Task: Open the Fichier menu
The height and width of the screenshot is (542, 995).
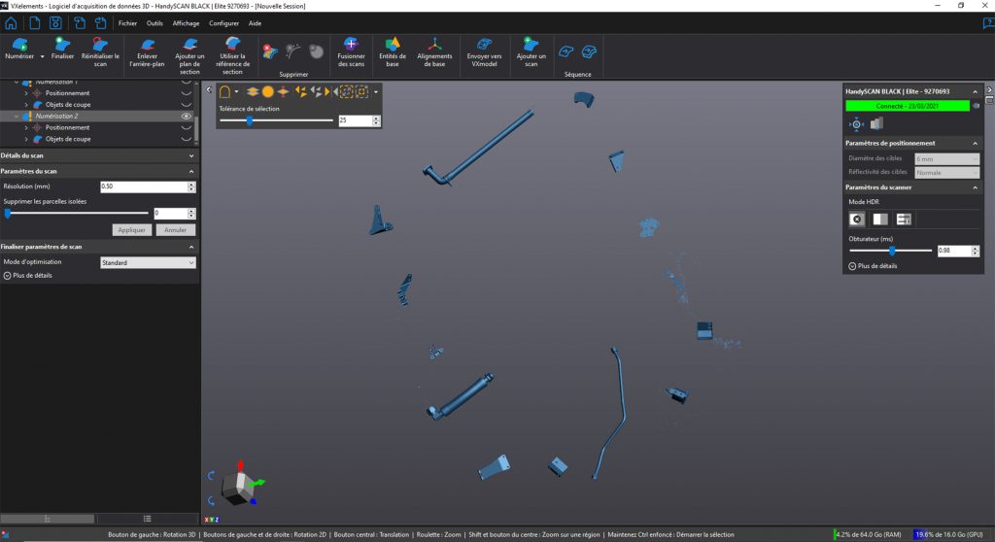Action: click(x=127, y=21)
